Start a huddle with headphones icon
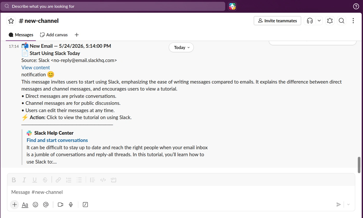The image size is (363, 218). [310, 21]
